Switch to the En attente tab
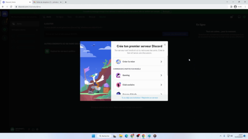 tap(80, 17)
